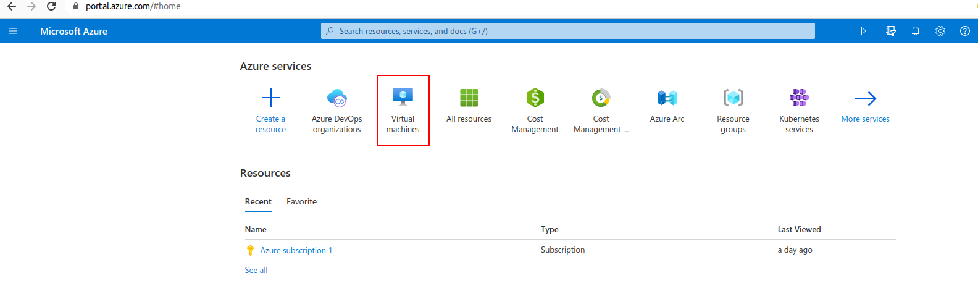Click the Subscription type cell
This screenshot has width=978, height=299.
pyautogui.click(x=563, y=250)
